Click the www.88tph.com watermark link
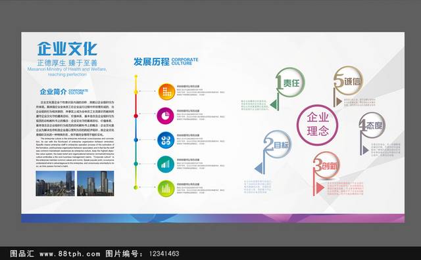421x260 pixels. click(x=70, y=253)
